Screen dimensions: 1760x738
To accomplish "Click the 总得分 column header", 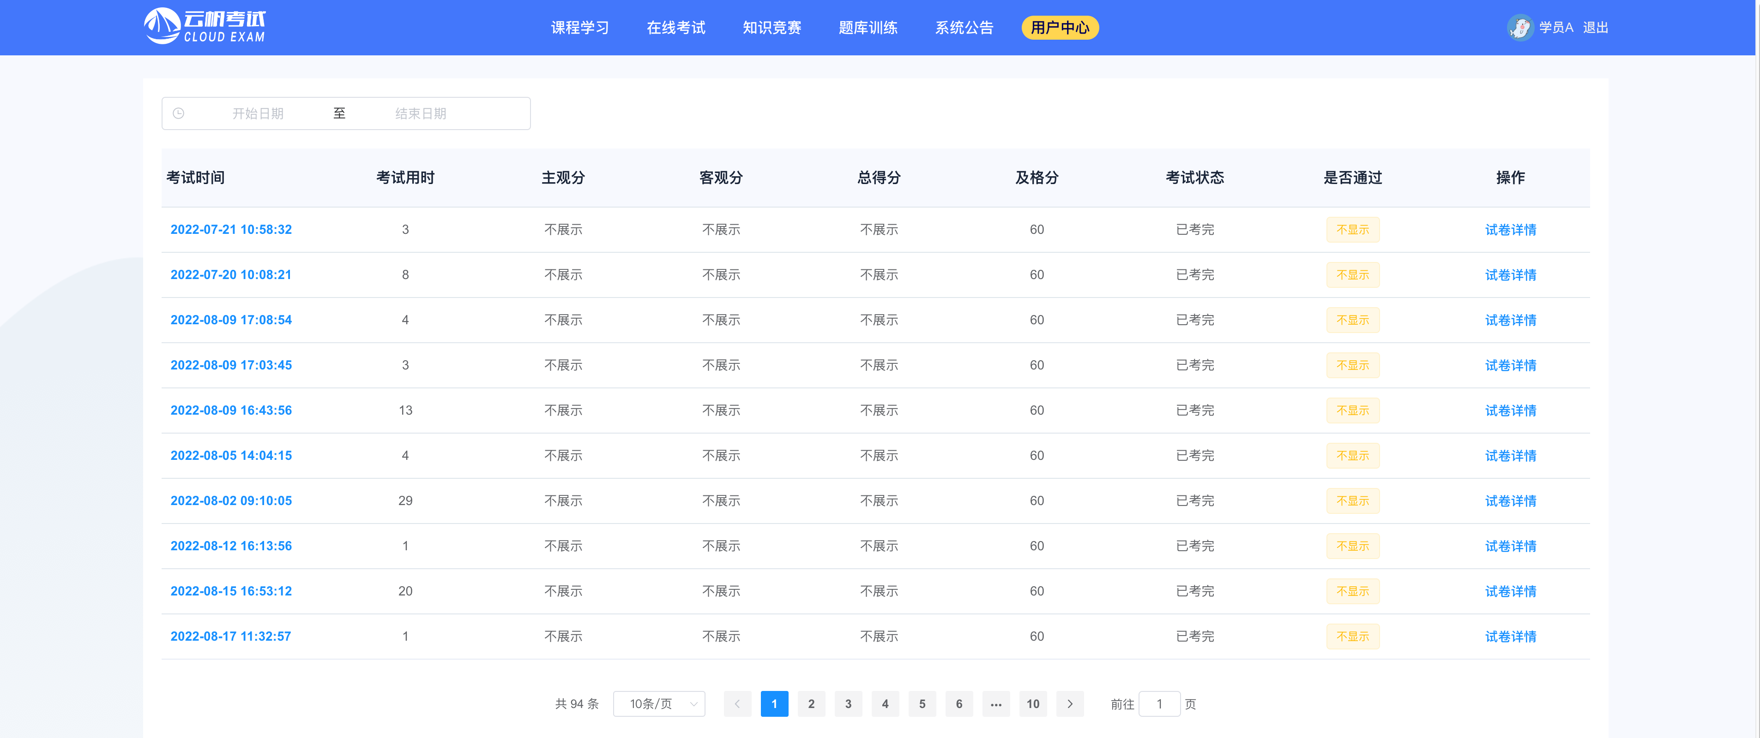I will (879, 178).
